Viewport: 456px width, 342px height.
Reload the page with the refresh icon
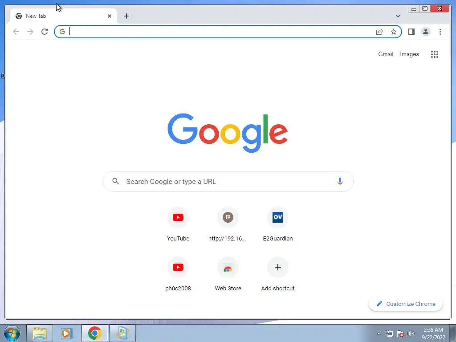point(45,32)
